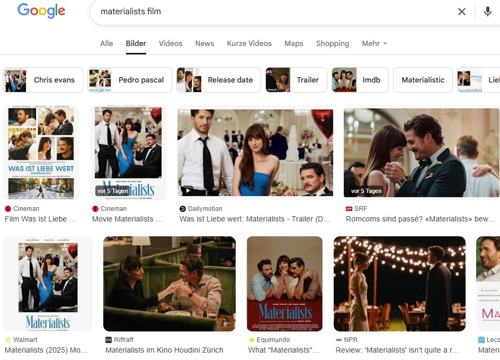
Task: Select the Trailer filter chip
Action: pyautogui.click(x=296, y=80)
